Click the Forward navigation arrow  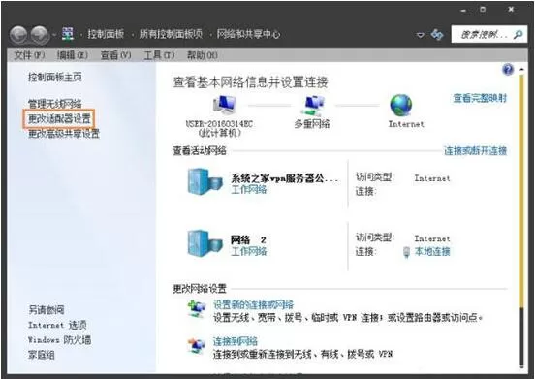pyautogui.click(x=40, y=35)
